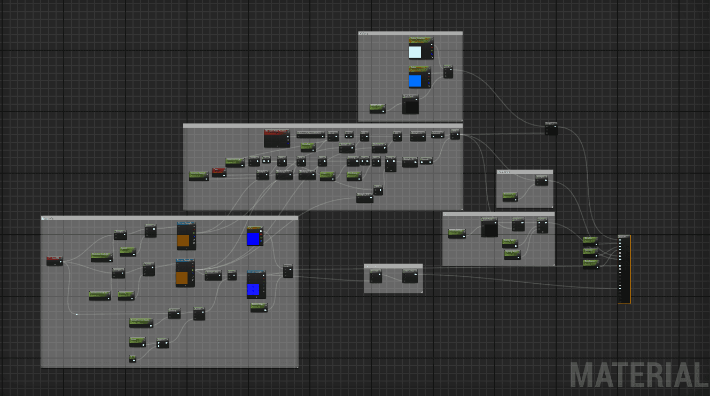Select the black-preview node in the comment box nearest the output
Viewport: 710px width, 396px height.
click(489, 227)
